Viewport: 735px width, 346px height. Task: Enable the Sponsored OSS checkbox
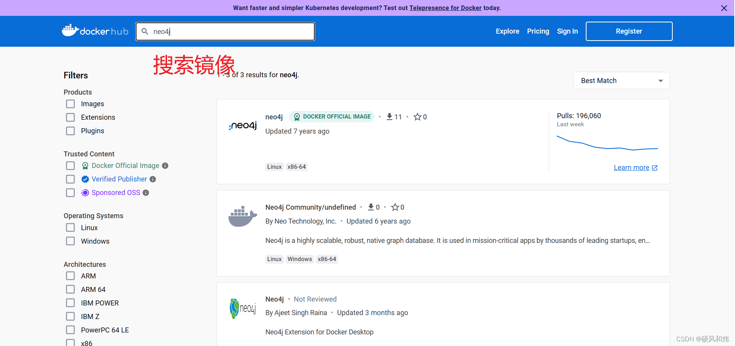coord(70,193)
